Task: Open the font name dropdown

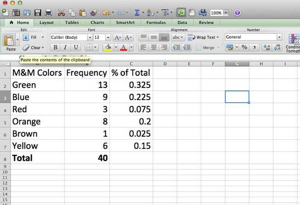Action: point(90,37)
